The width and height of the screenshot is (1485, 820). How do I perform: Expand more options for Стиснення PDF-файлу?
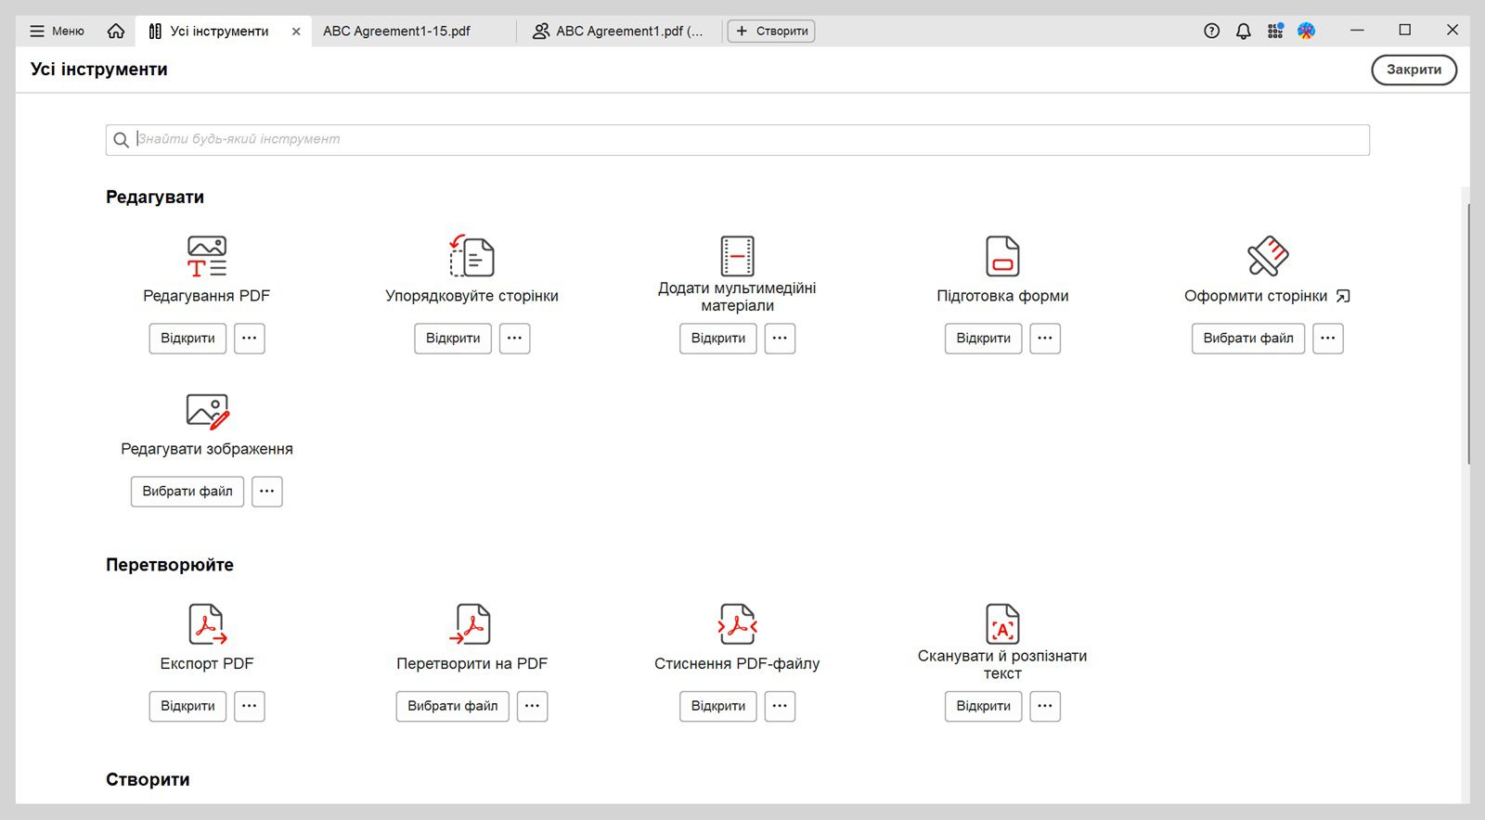[781, 706]
